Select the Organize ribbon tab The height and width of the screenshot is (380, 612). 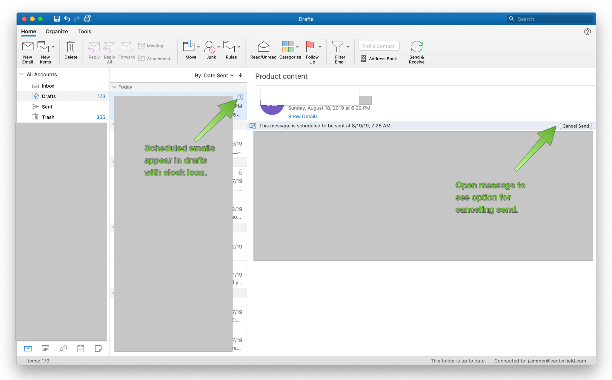coord(57,31)
